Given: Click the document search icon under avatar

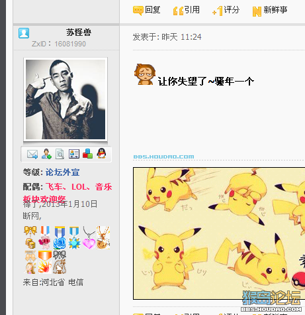Looking at the screenshot, I should click(60, 154).
